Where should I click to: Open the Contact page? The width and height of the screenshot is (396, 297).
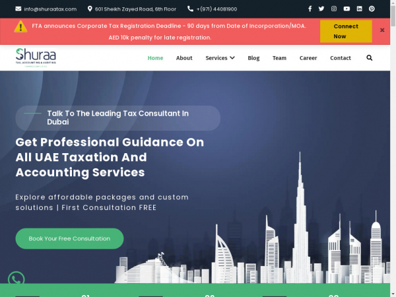click(x=341, y=58)
